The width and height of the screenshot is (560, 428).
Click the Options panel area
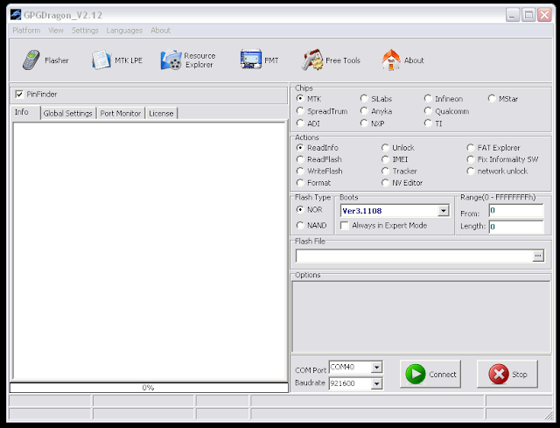click(x=421, y=317)
